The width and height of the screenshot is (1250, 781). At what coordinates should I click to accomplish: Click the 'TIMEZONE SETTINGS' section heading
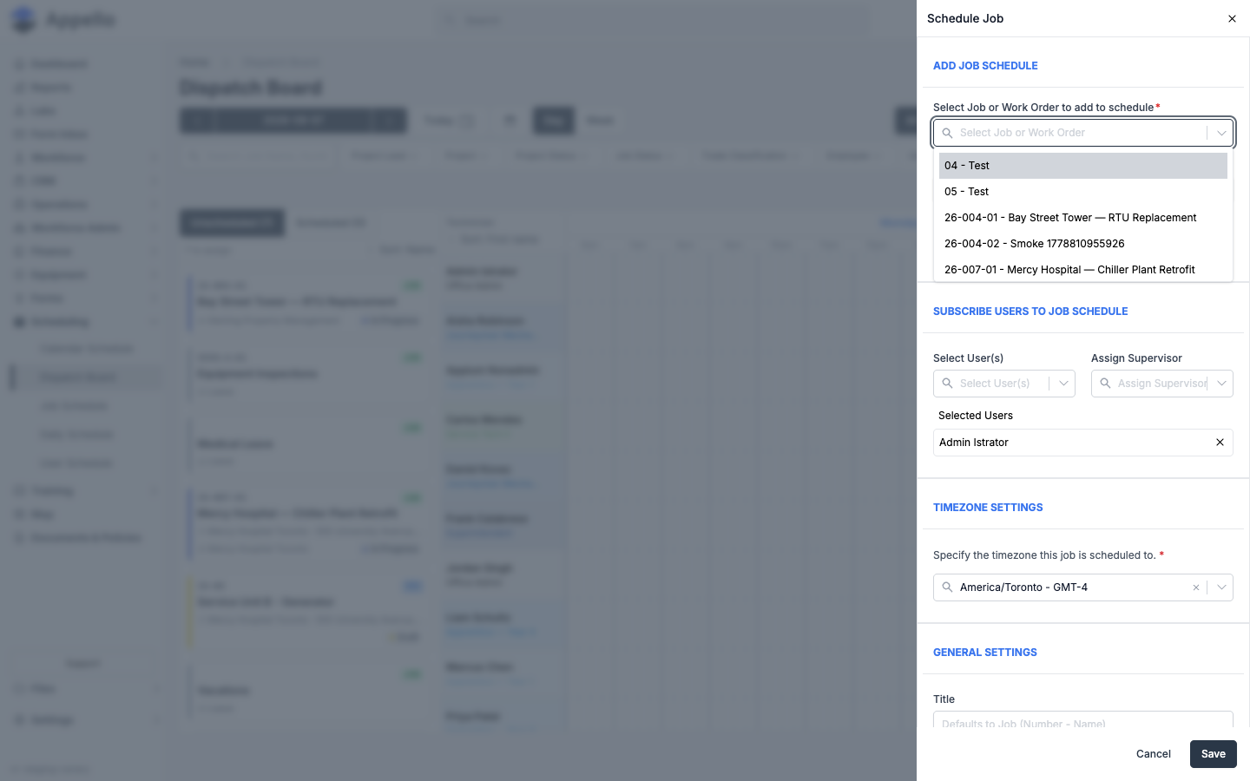pyautogui.click(x=988, y=508)
